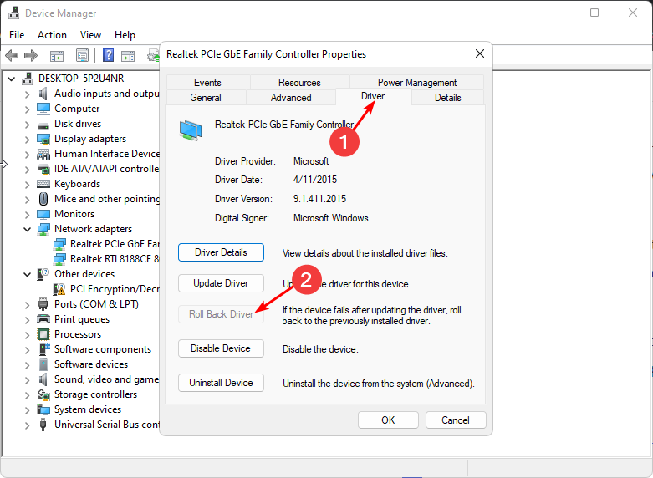The width and height of the screenshot is (653, 478).
Task: Expand the Sound, video and game controllers node
Action: [x=28, y=380]
